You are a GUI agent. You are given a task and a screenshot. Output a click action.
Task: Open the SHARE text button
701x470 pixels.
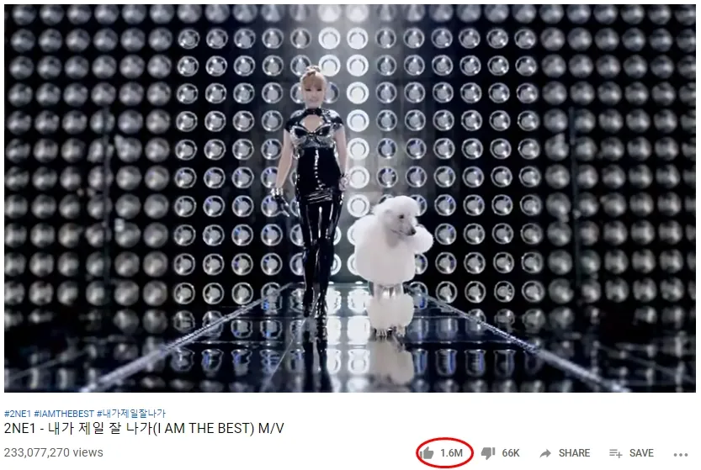tap(574, 453)
